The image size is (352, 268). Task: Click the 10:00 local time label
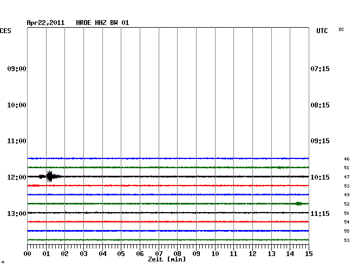point(17,105)
